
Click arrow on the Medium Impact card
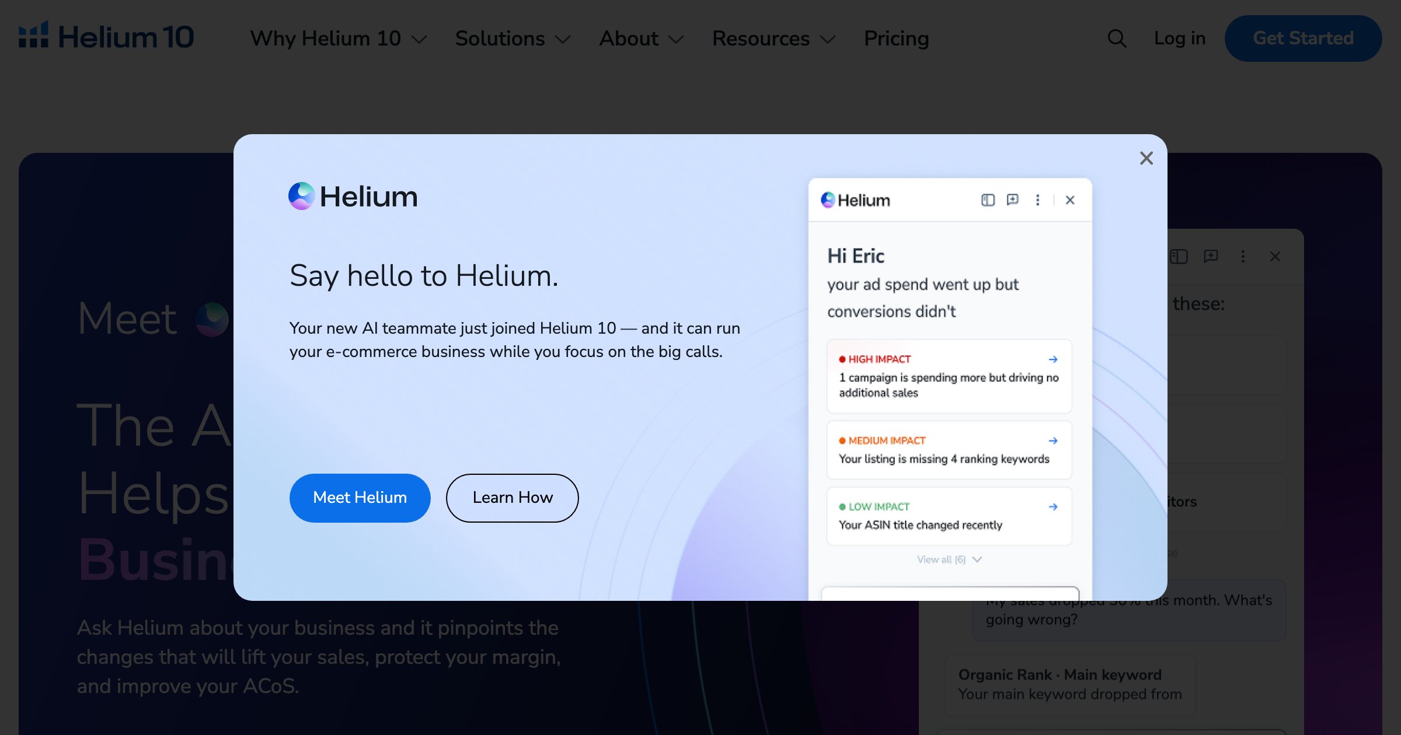pyautogui.click(x=1053, y=440)
